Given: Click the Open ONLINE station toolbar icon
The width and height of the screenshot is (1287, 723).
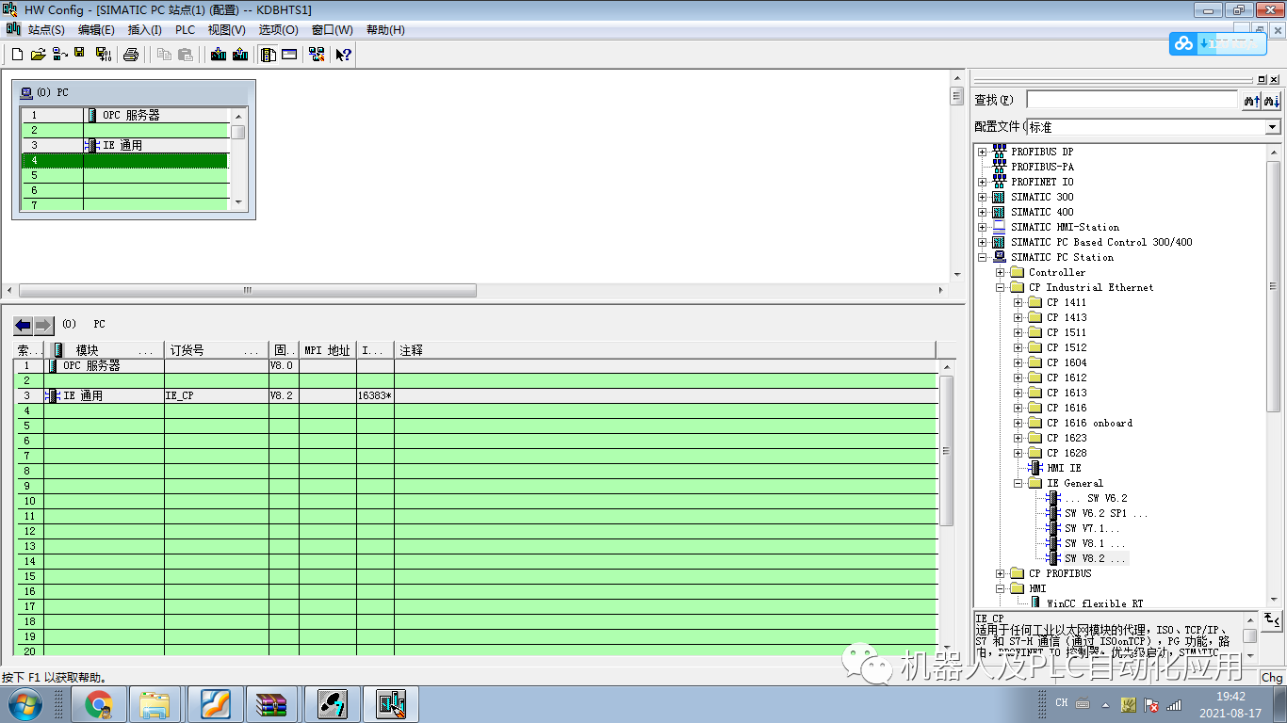Looking at the screenshot, I should (58, 55).
